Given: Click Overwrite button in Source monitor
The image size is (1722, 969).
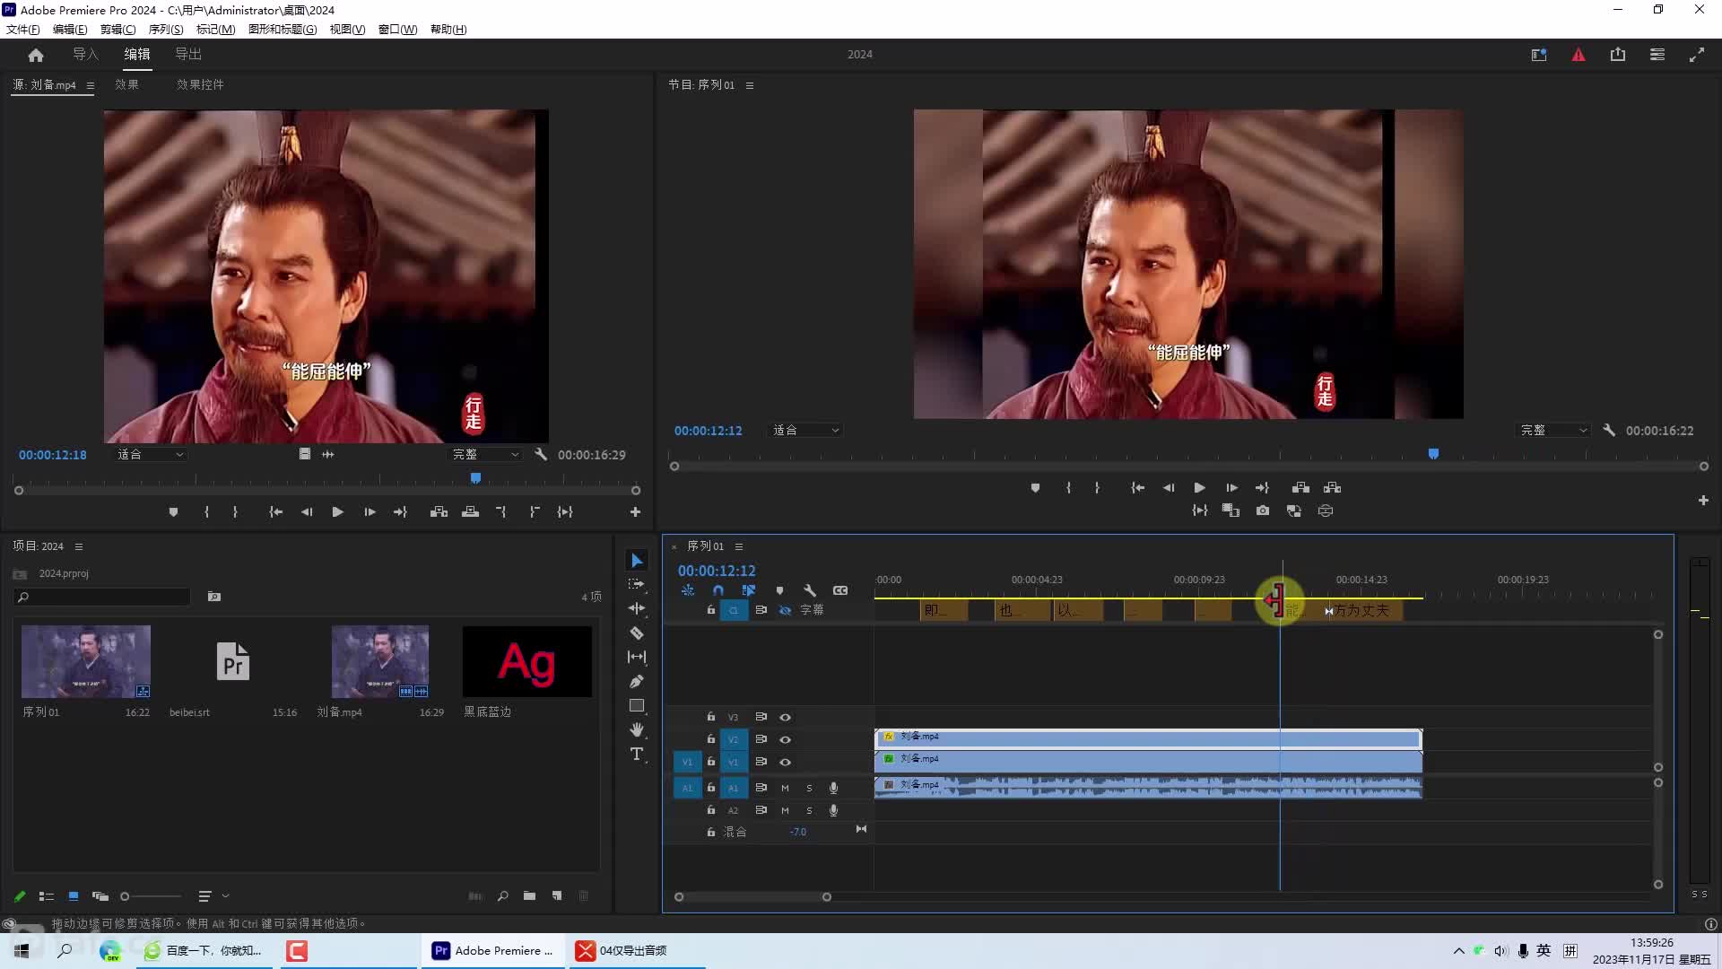Looking at the screenshot, I should tap(470, 512).
